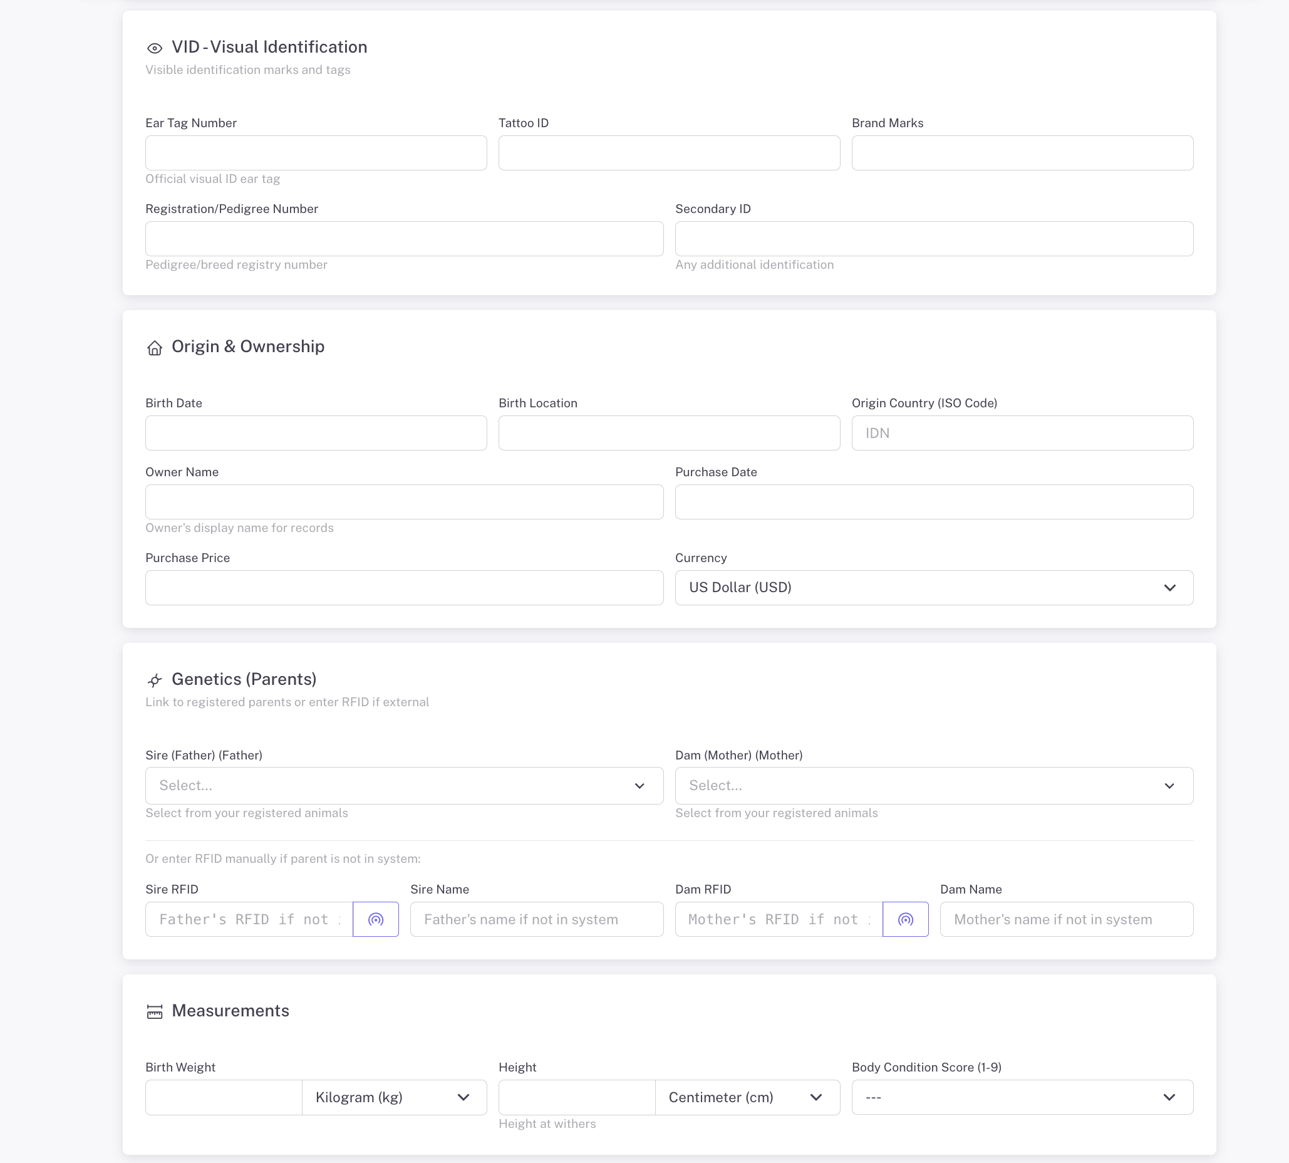Focus the Ear Tag Number field
This screenshot has width=1289, height=1163.
tap(316, 153)
